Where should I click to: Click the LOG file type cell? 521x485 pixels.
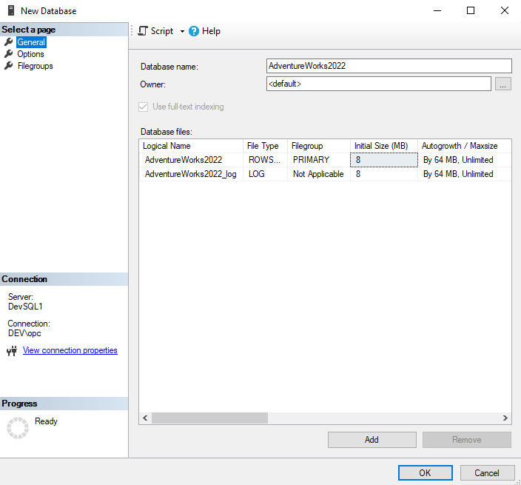[x=265, y=174]
